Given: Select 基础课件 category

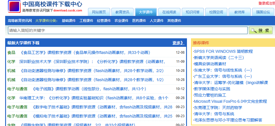Looking at the screenshot, I should coord(69,21).
